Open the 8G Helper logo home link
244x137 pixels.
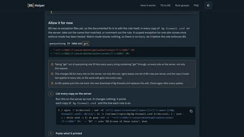tap(36, 5)
